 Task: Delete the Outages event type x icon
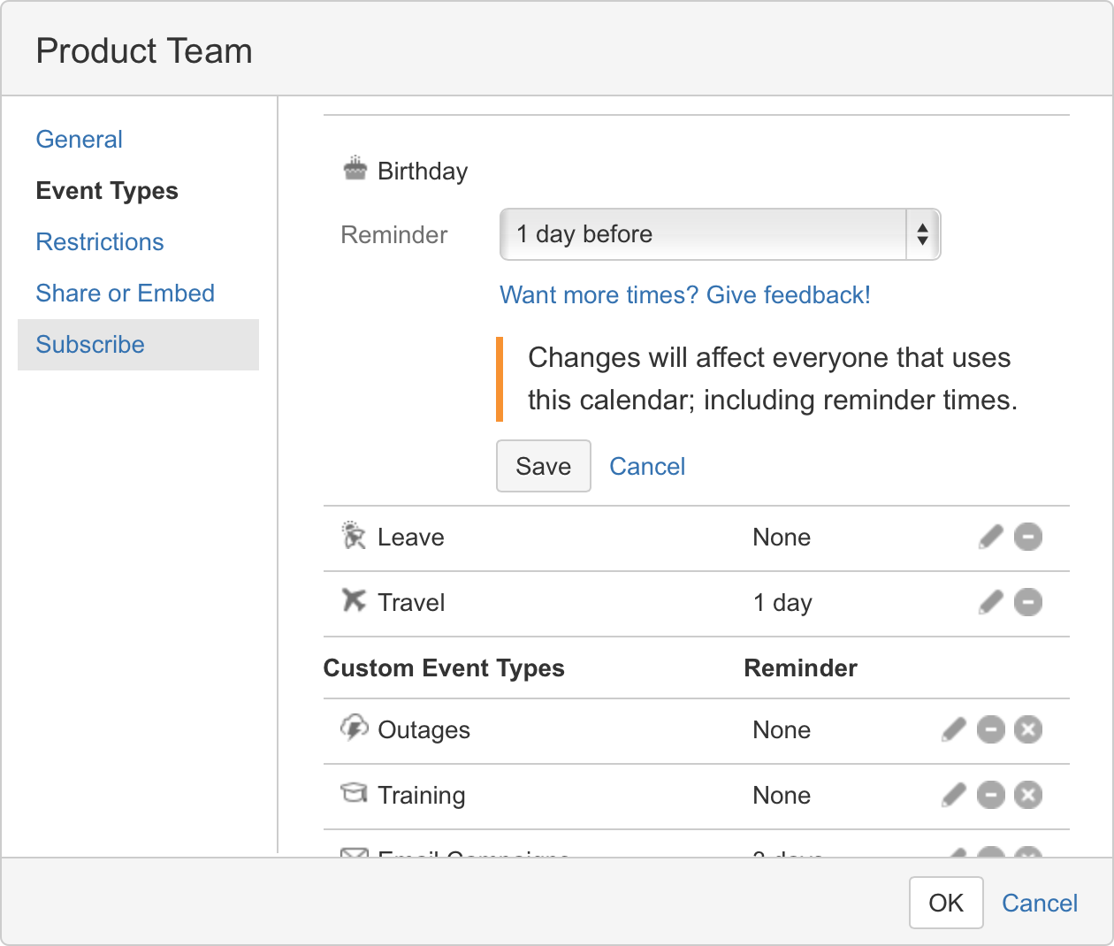[1027, 729]
